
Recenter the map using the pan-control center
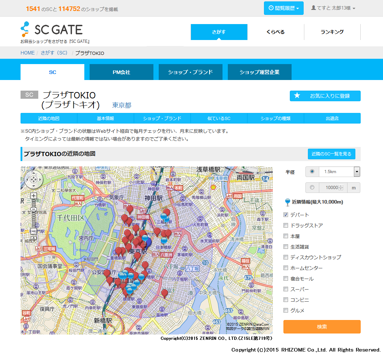click(x=33, y=180)
